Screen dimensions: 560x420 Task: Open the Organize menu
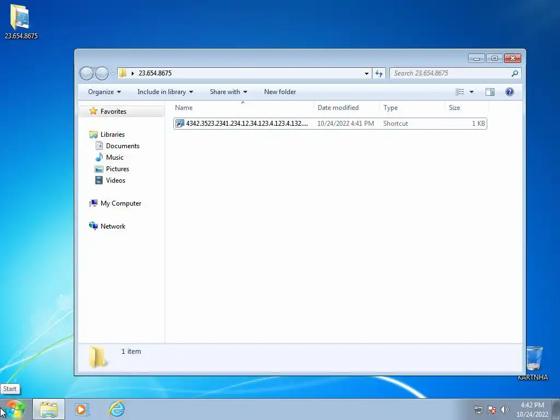point(104,92)
